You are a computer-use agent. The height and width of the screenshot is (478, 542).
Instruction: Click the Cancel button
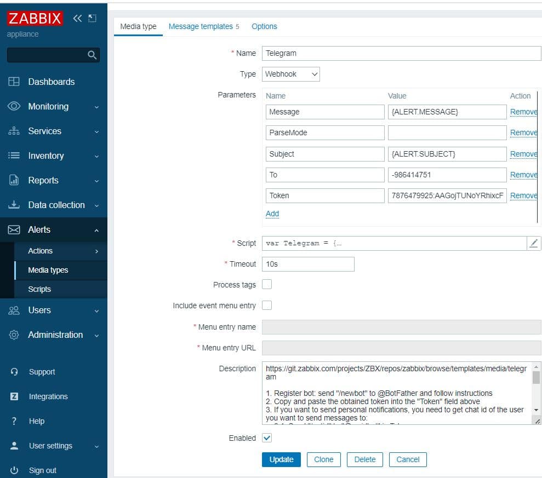(408, 459)
